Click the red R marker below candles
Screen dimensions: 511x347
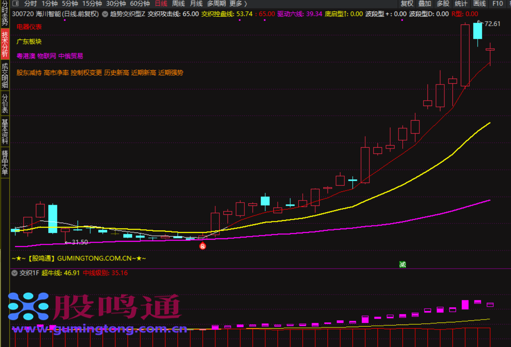pos(203,246)
